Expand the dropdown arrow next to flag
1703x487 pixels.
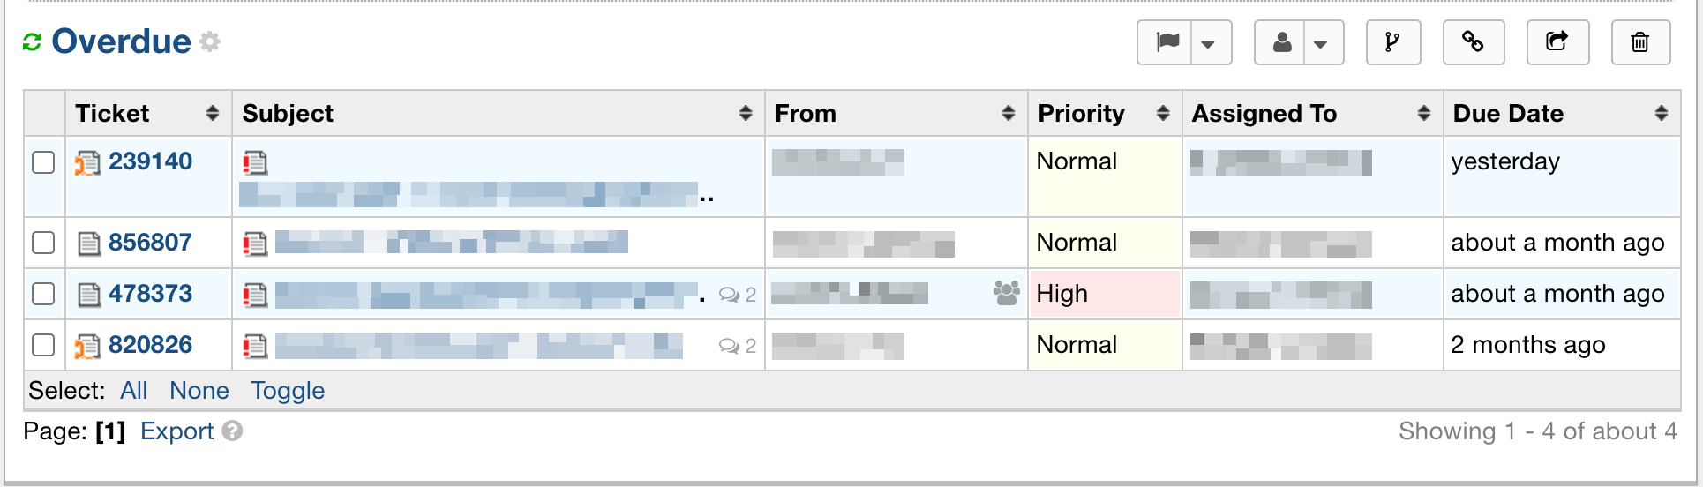coord(1209,43)
